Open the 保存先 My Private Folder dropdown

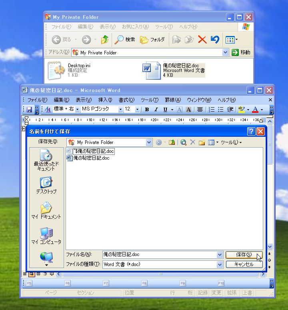pyautogui.click(x=149, y=142)
